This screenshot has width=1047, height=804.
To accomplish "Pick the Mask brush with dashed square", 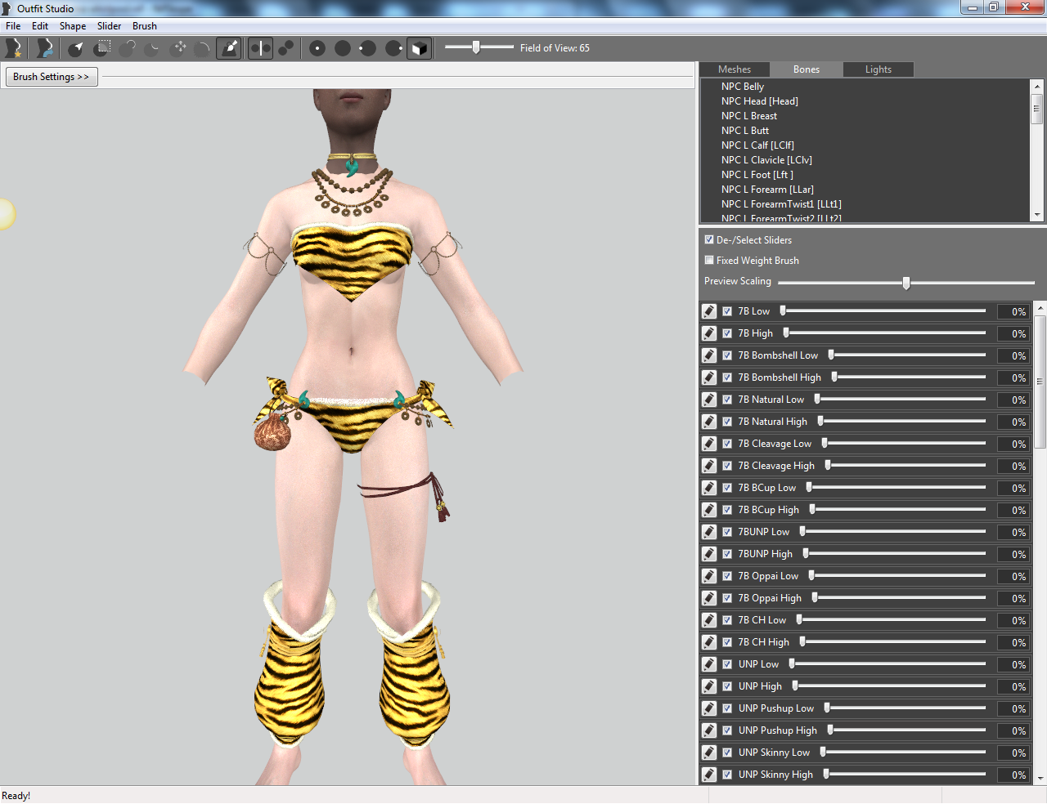I will pos(102,48).
